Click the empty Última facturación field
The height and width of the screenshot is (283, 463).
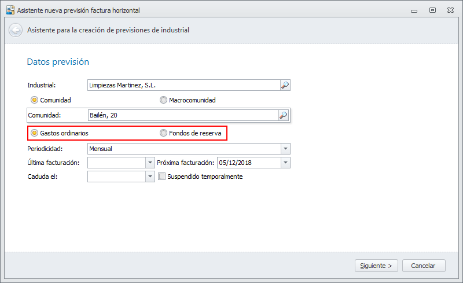click(117, 163)
